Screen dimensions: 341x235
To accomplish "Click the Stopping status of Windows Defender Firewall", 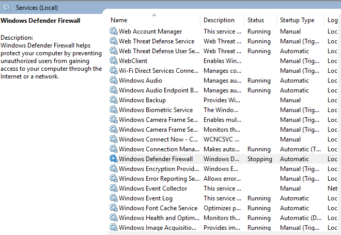I will click(x=260, y=159).
